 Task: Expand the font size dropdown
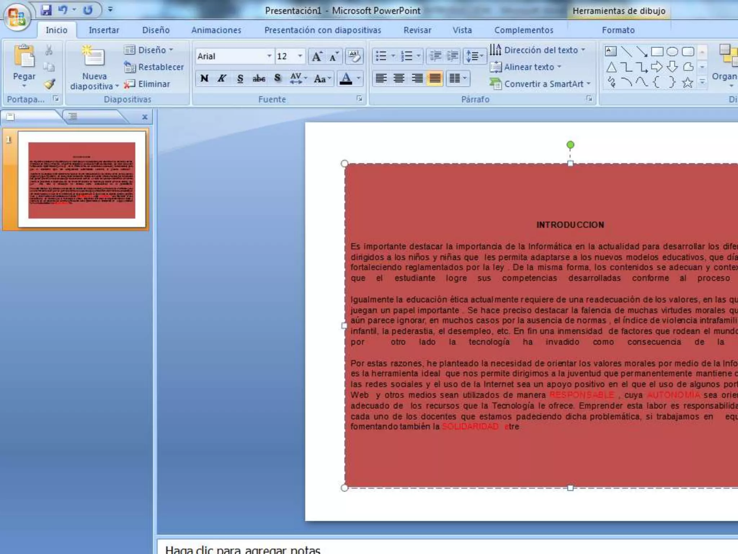pyautogui.click(x=300, y=56)
